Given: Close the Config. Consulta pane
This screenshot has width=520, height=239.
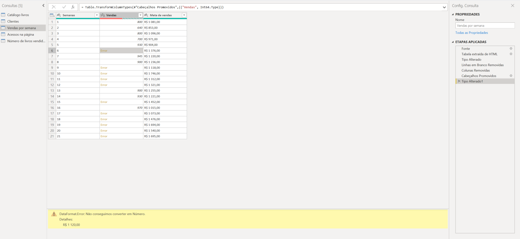Looking at the screenshot, I should point(513,5).
